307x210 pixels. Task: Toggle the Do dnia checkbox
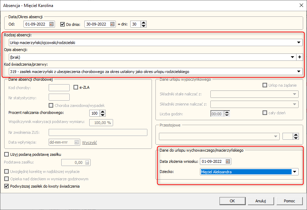point(62,24)
